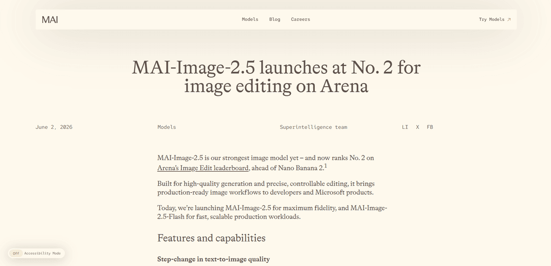
Task: Open the Blog navigation link
Action: [x=274, y=19]
